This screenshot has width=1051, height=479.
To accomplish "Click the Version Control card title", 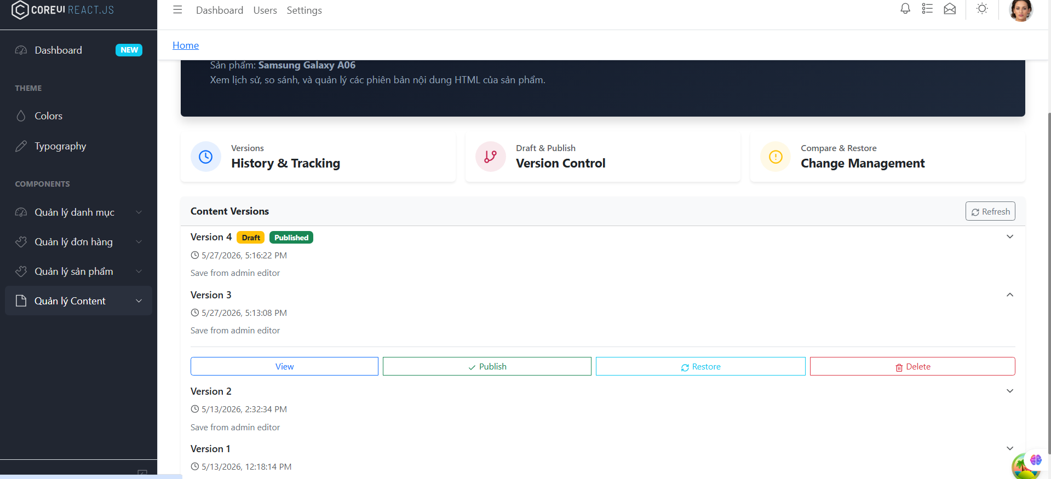I will [560, 163].
